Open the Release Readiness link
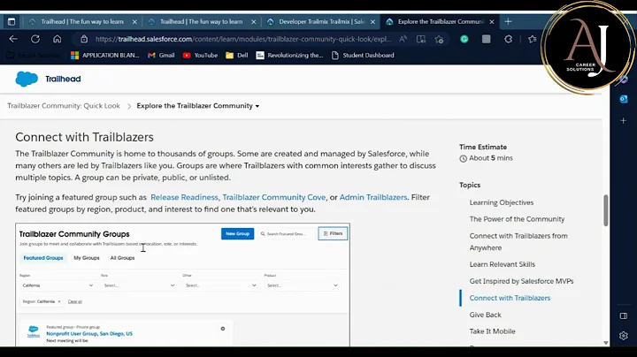Viewport: 637px width, 357px height. tap(184, 197)
